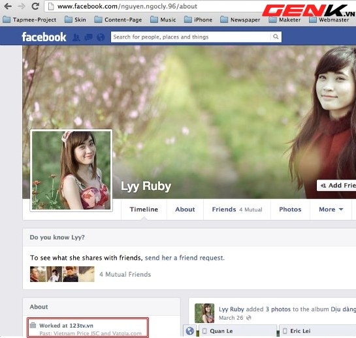
Task: Open the 4 Mutual Friends link
Action: 125,275
